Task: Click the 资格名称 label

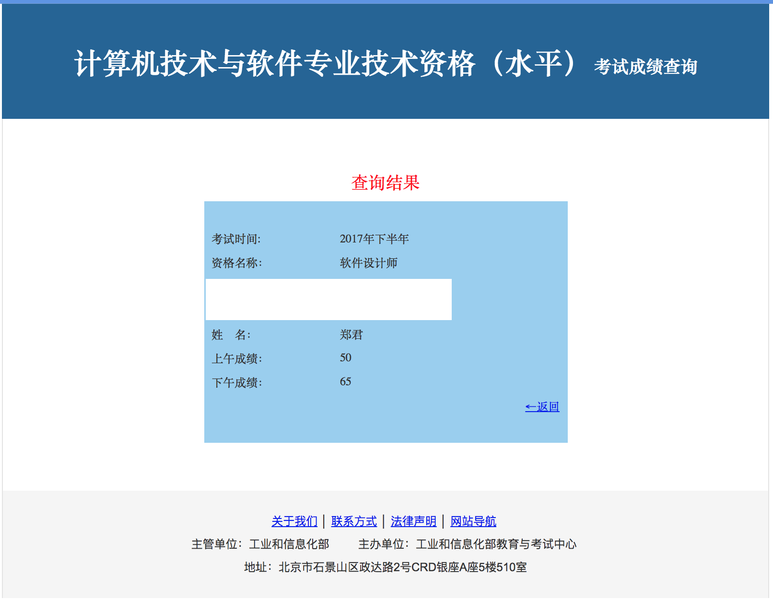Action: click(237, 263)
